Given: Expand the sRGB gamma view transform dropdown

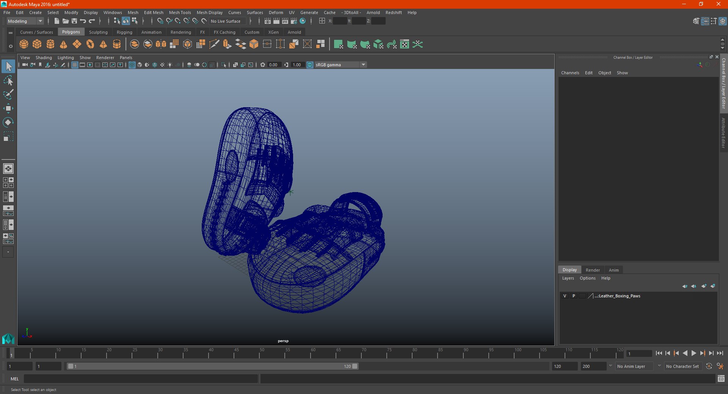Looking at the screenshot, I should click(363, 65).
